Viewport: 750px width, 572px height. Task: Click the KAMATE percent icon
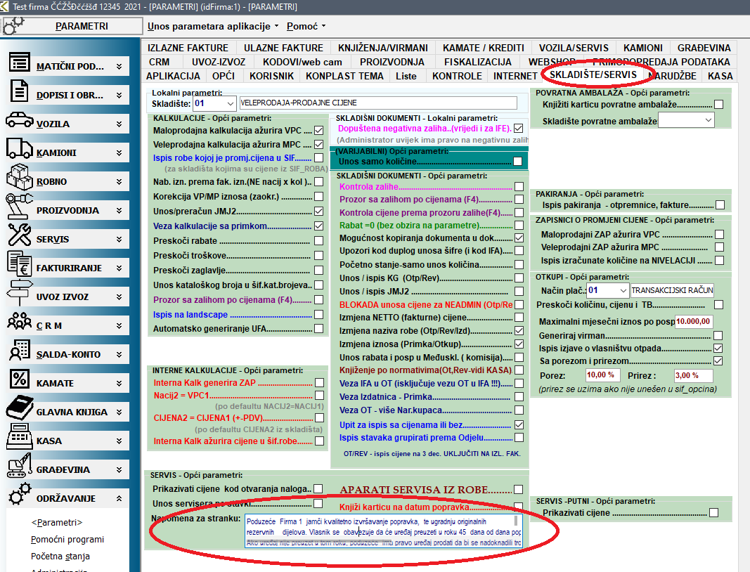20,379
